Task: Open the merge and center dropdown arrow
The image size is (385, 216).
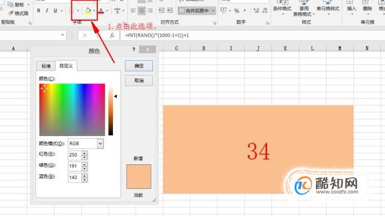Action: [x=213, y=11]
